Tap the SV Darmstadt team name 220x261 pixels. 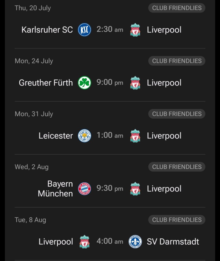coord(173,242)
